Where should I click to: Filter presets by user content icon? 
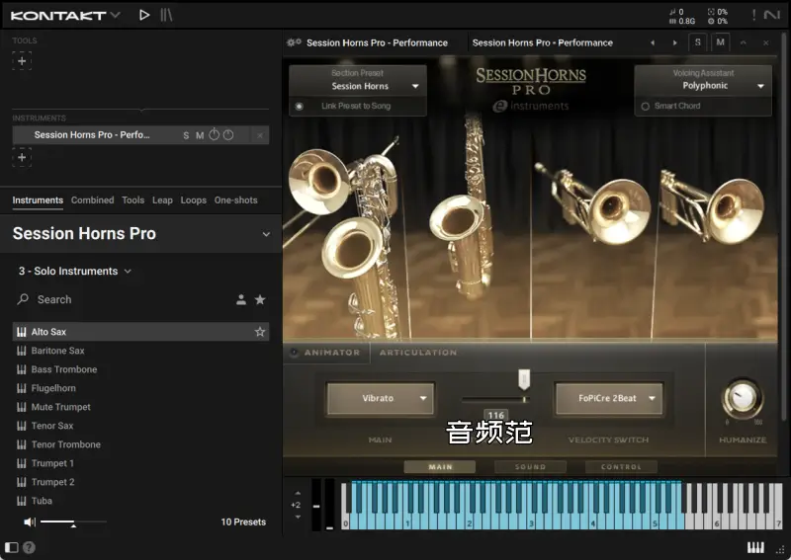click(241, 300)
